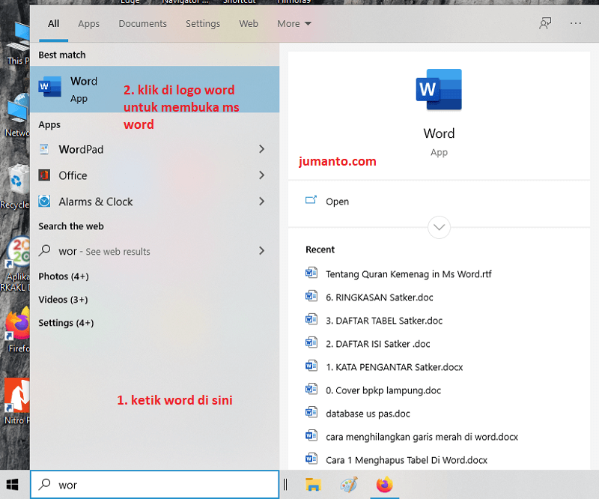Image resolution: width=599 pixels, height=499 pixels.
Task: Open Tentang Quran Kemenag in Ms Word.rtf
Action: coord(408,273)
